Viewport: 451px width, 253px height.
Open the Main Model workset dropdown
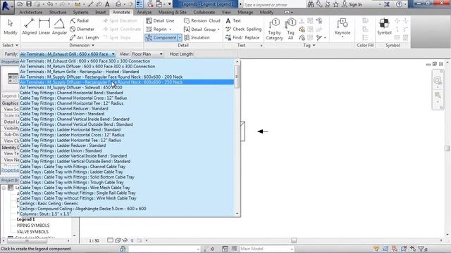point(266,249)
